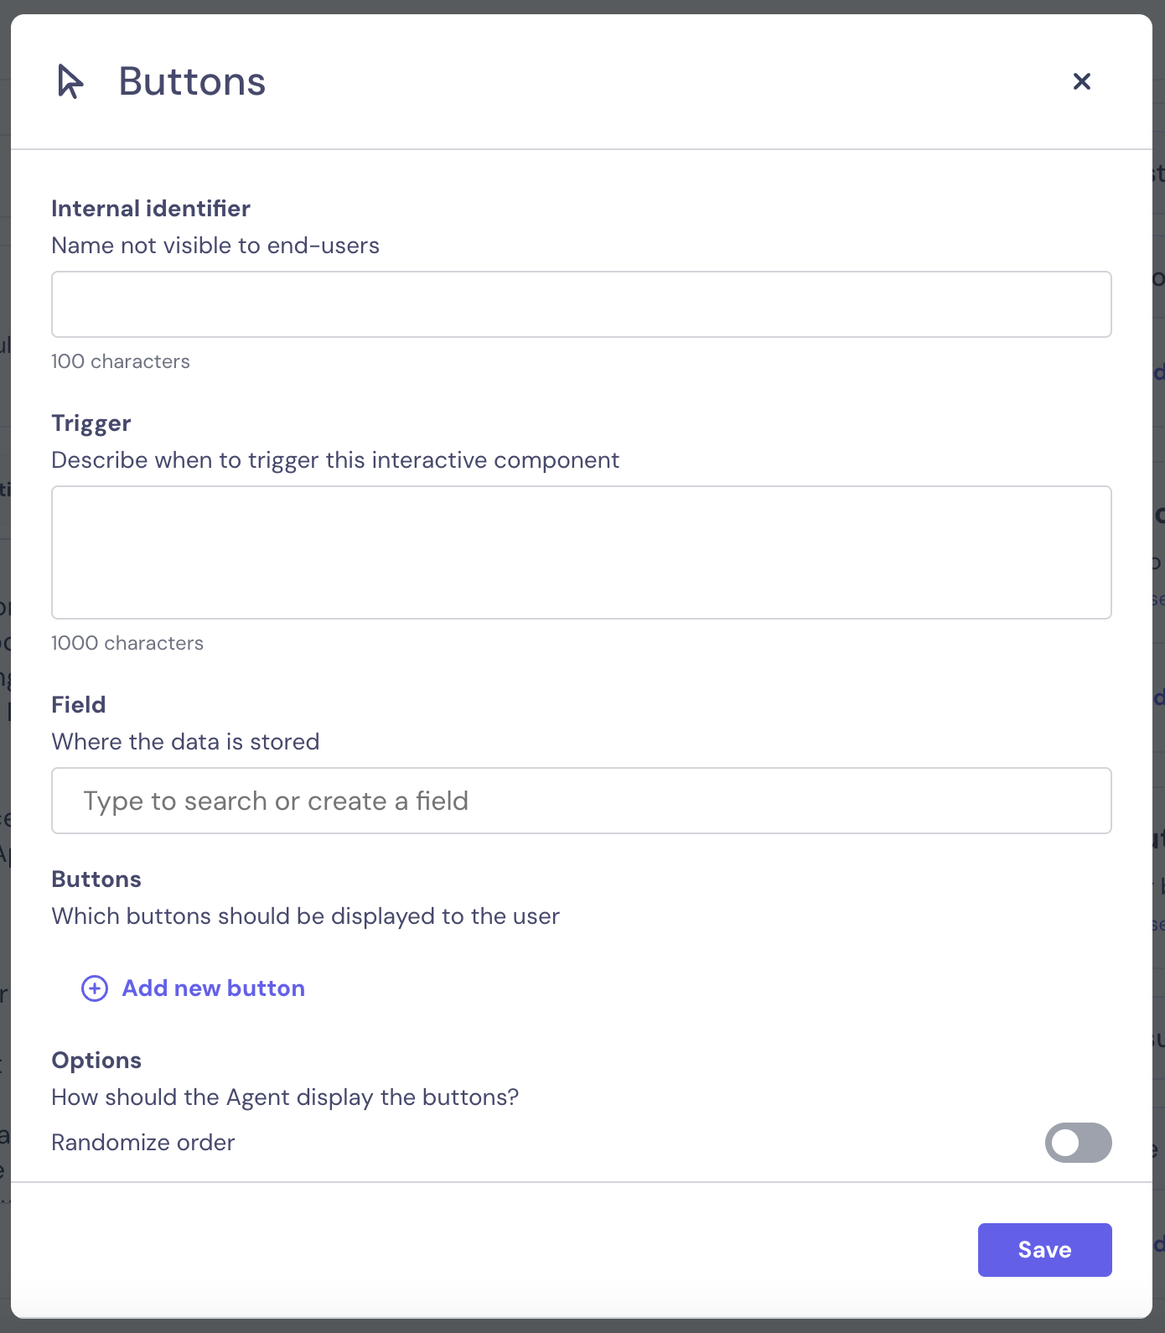Click the 'Name not visible to end-users' description

pos(215,246)
